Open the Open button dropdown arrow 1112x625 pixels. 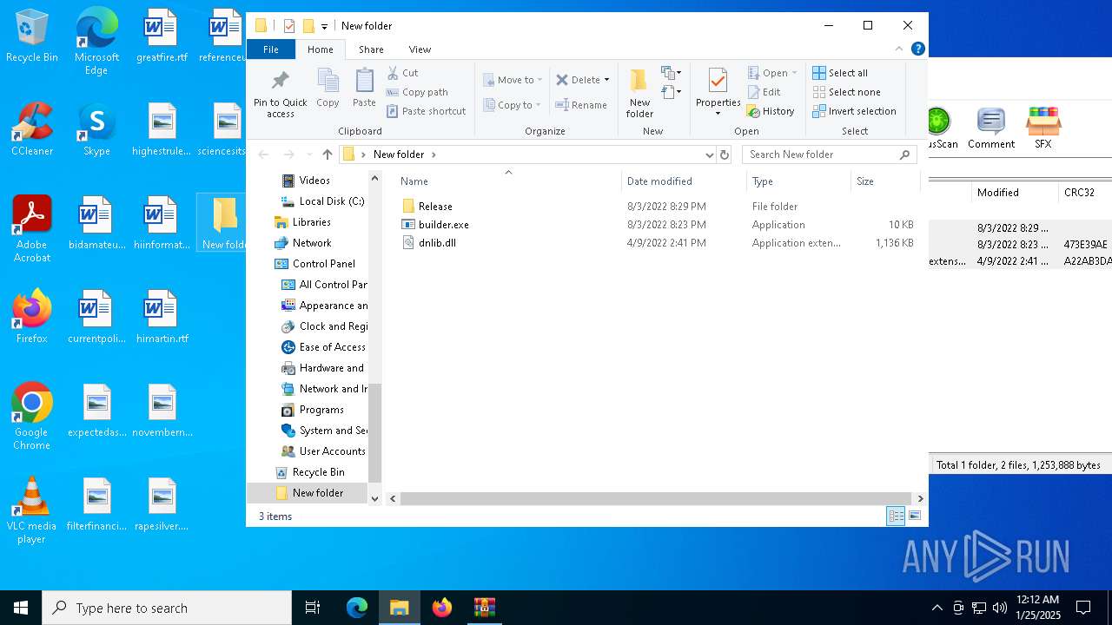click(794, 73)
